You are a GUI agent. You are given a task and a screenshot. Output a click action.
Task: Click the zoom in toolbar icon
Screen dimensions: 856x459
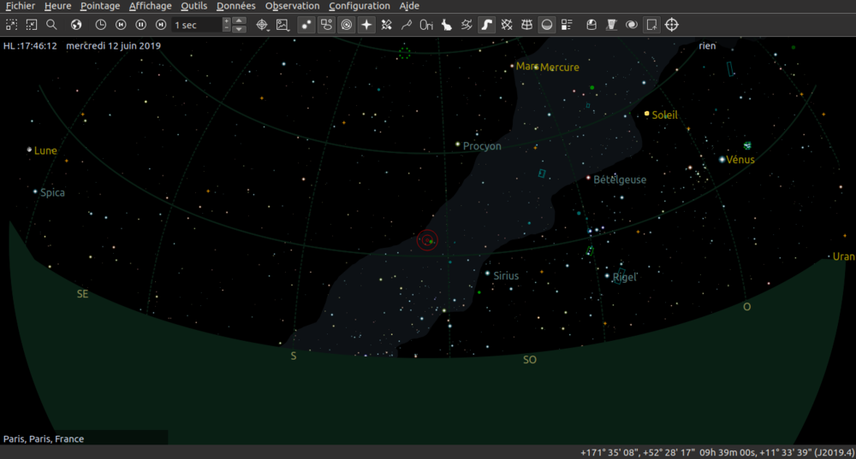[11, 25]
